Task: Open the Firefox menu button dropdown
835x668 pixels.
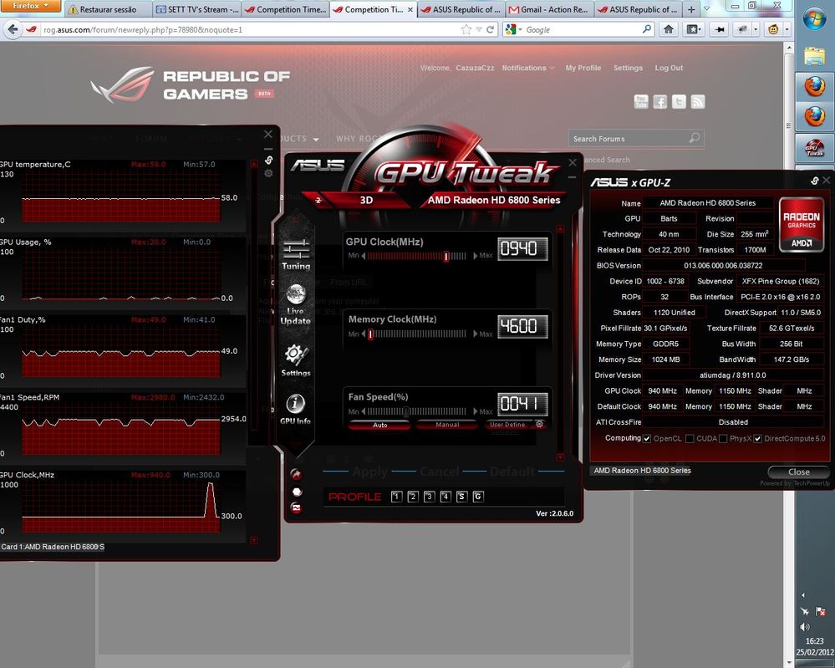Action: 30,6
